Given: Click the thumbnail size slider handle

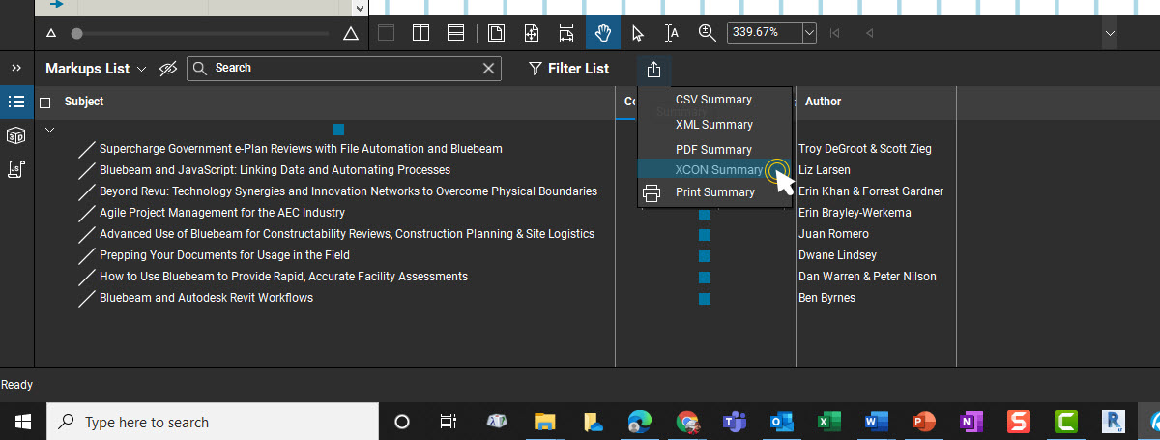Looking at the screenshot, I should coord(77,34).
